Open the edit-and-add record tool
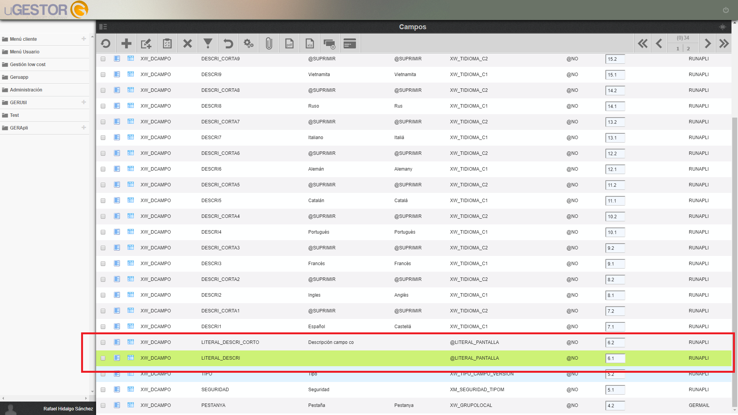This screenshot has width=738, height=415. (146, 44)
